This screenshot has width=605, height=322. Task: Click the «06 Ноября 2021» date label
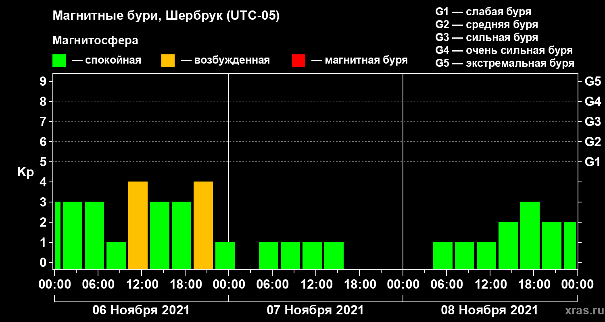pyautogui.click(x=141, y=310)
